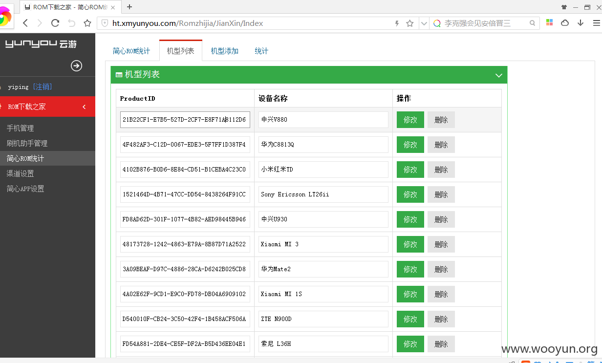This screenshot has height=363, width=602.
Task: Open the 统计 tab
Action: click(261, 51)
